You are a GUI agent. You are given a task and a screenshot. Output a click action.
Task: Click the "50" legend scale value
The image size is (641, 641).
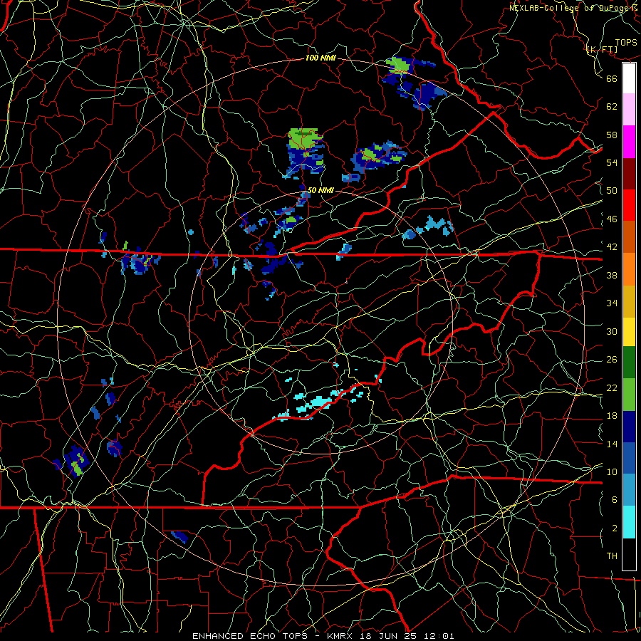(612, 190)
